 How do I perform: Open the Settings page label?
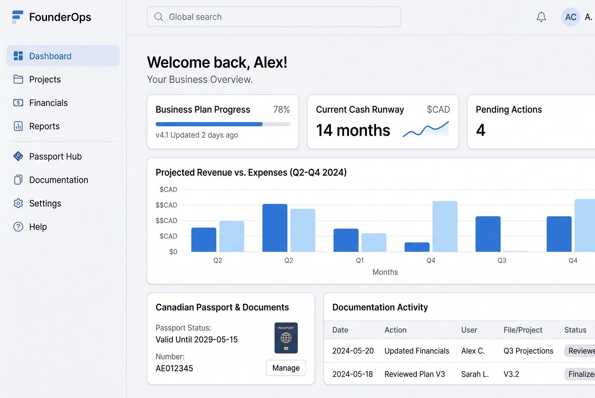click(x=45, y=203)
